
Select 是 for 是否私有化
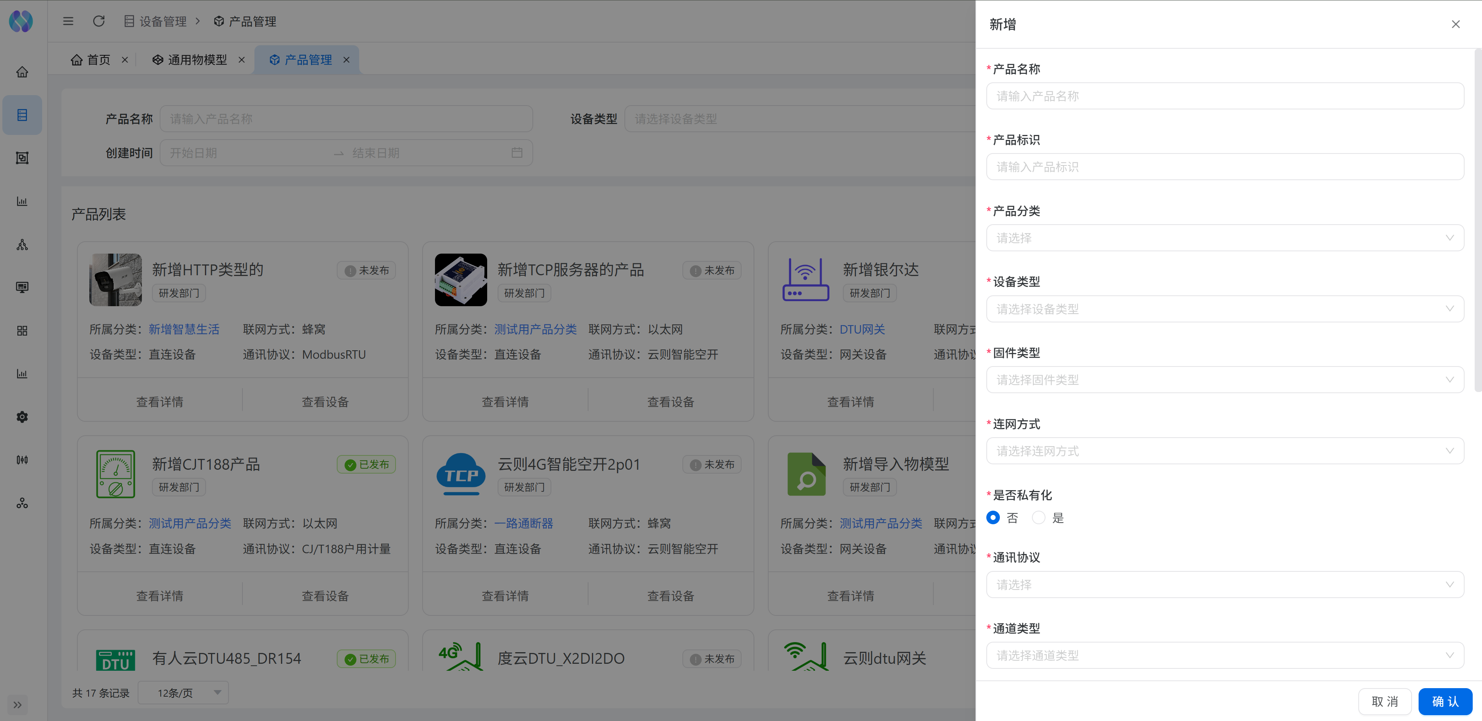pos(1039,518)
